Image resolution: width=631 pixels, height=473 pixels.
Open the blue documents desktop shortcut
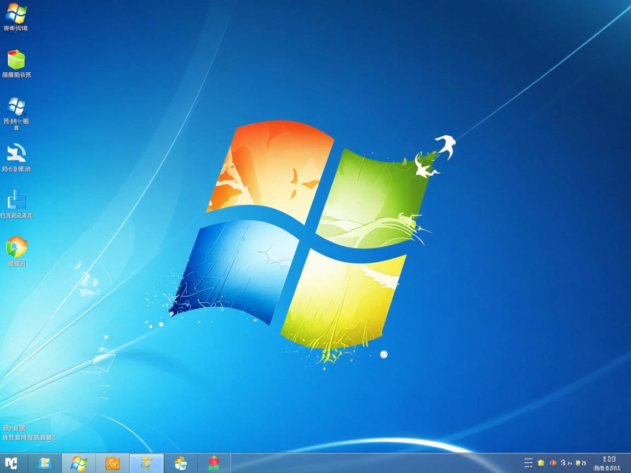point(16,200)
